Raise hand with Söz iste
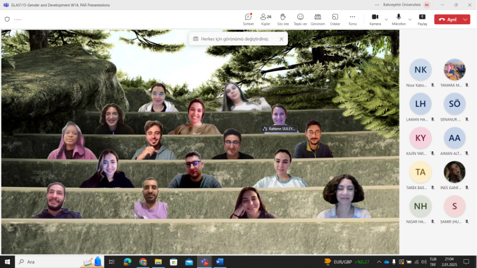477x268 pixels. (x=283, y=19)
